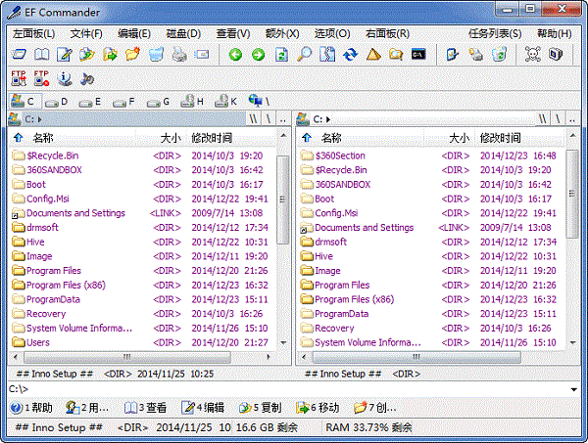Open the 磁盘(D) menu
Viewport: 588px width, 443px height.
pos(180,33)
